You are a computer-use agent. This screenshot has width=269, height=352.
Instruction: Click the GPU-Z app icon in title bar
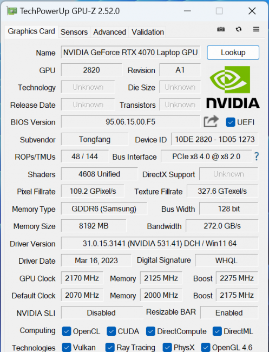tap(12, 11)
